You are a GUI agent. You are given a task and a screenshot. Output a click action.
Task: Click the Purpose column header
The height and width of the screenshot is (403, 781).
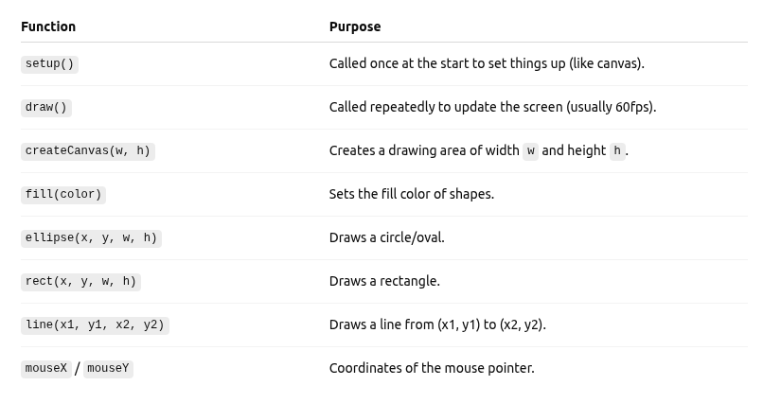(x=355, y=26)
